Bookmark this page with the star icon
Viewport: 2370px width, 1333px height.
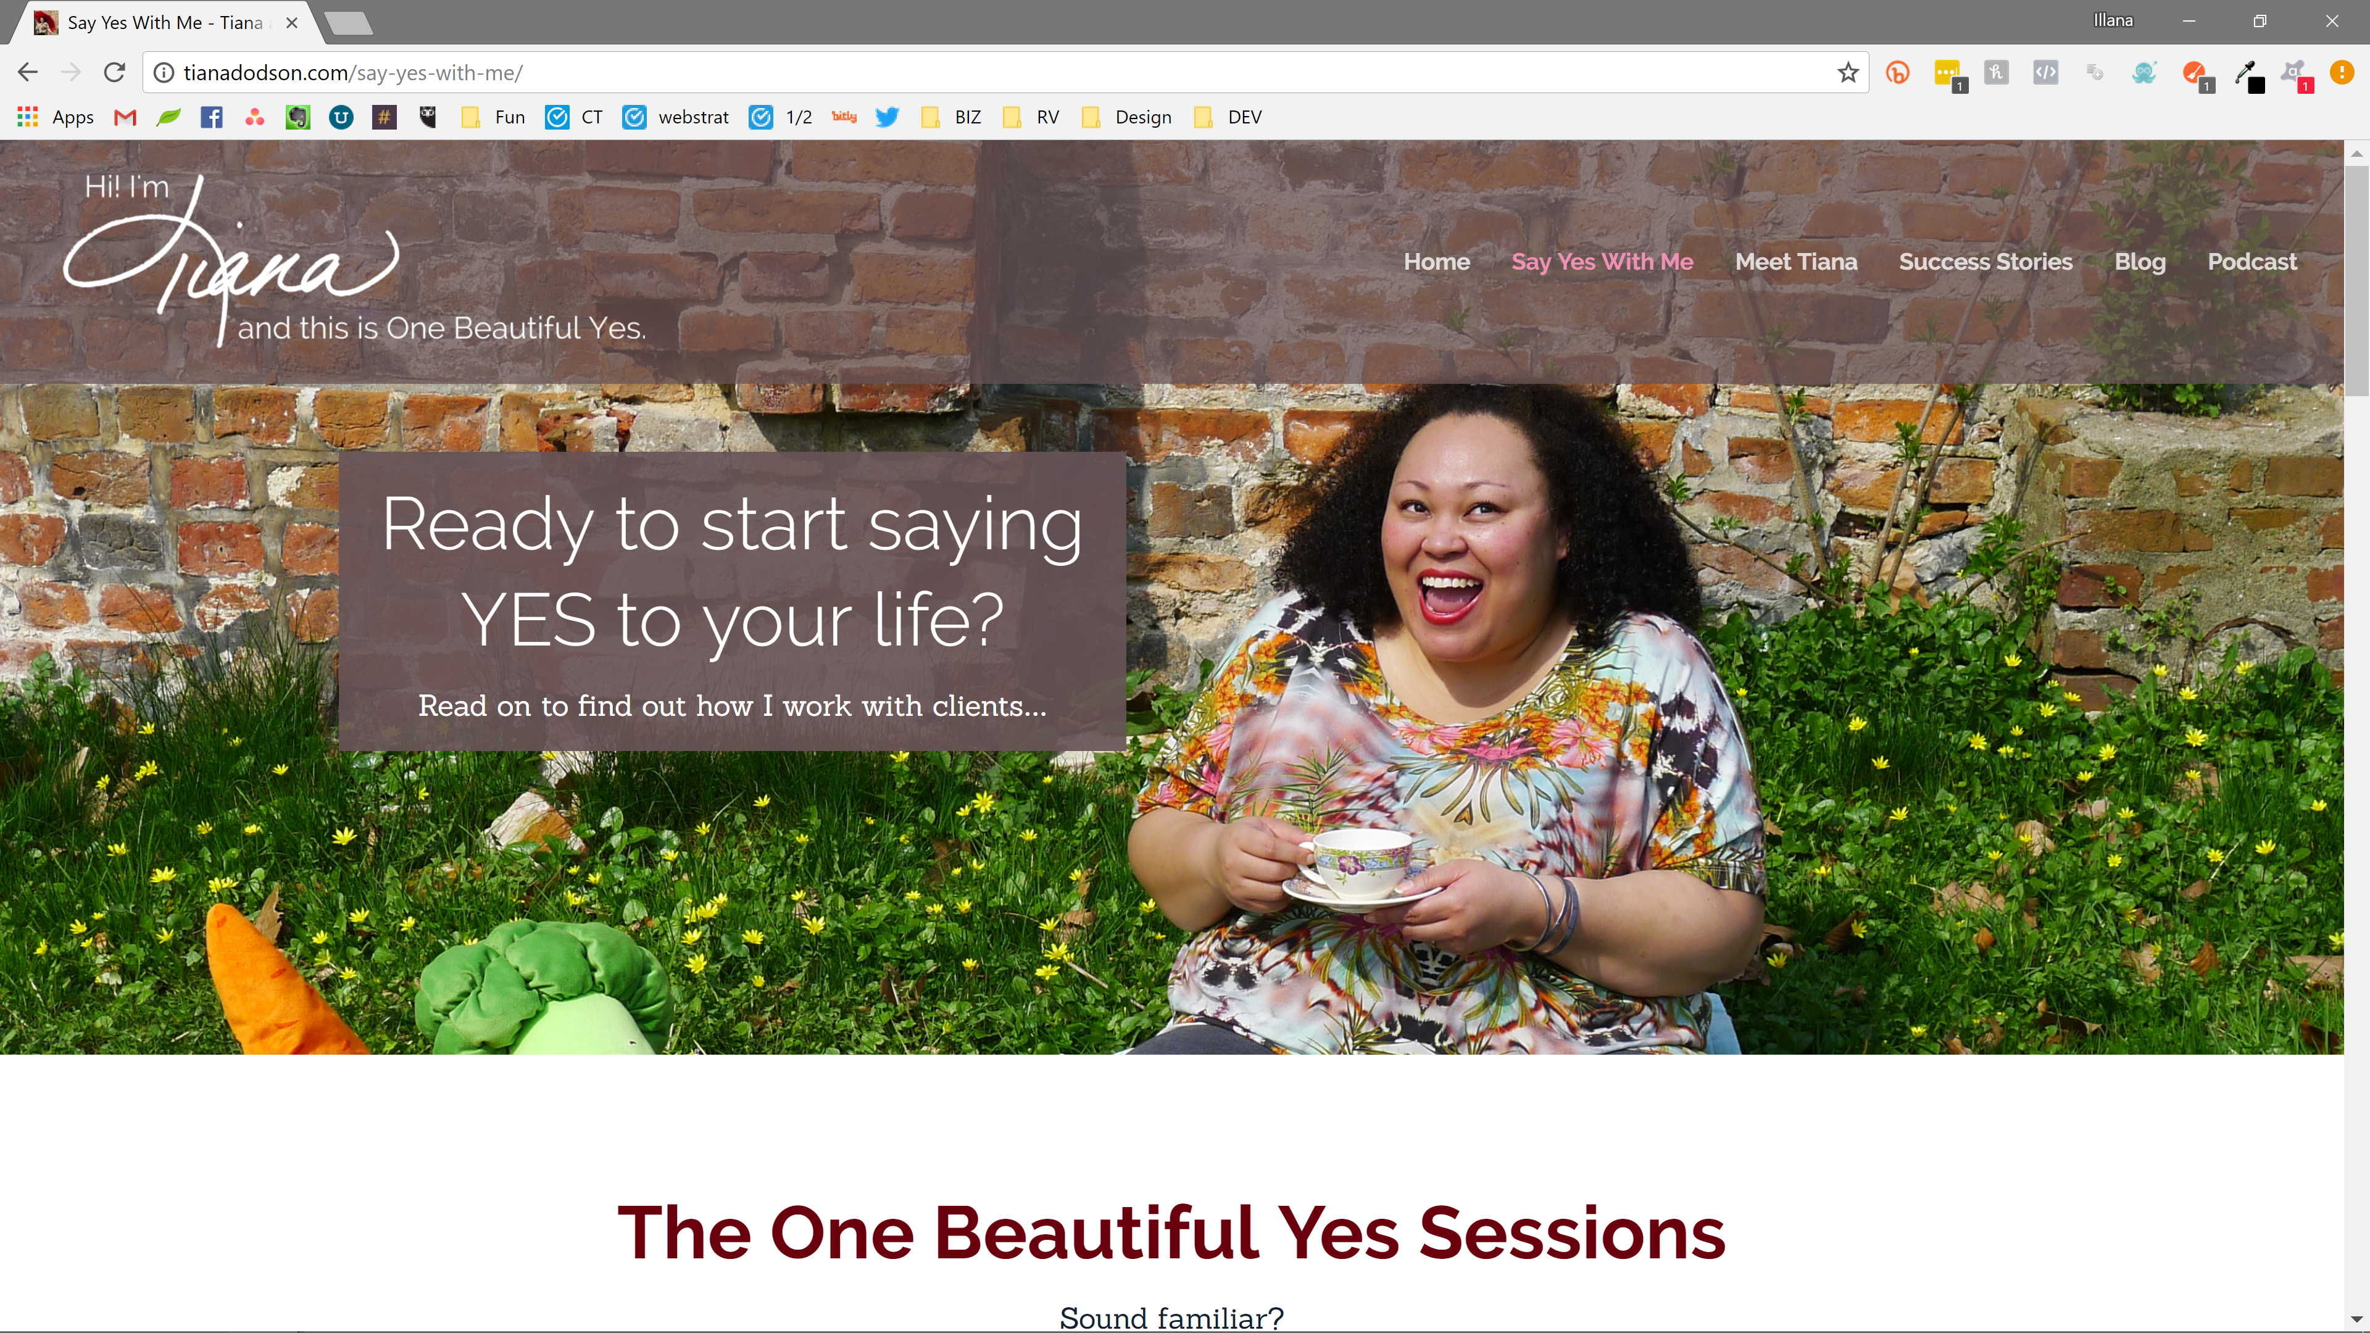[x=1847, y=73]
